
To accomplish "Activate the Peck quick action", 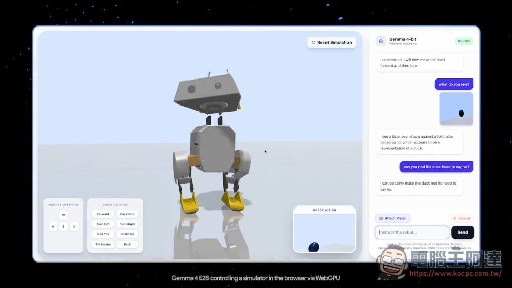I will tap(127, 244).
